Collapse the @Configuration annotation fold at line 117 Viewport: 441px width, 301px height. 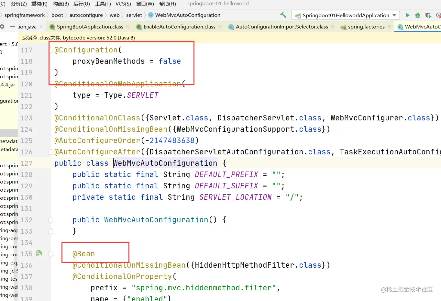coord(51,50)
